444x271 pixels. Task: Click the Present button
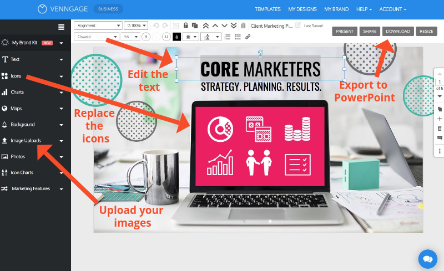345,32
